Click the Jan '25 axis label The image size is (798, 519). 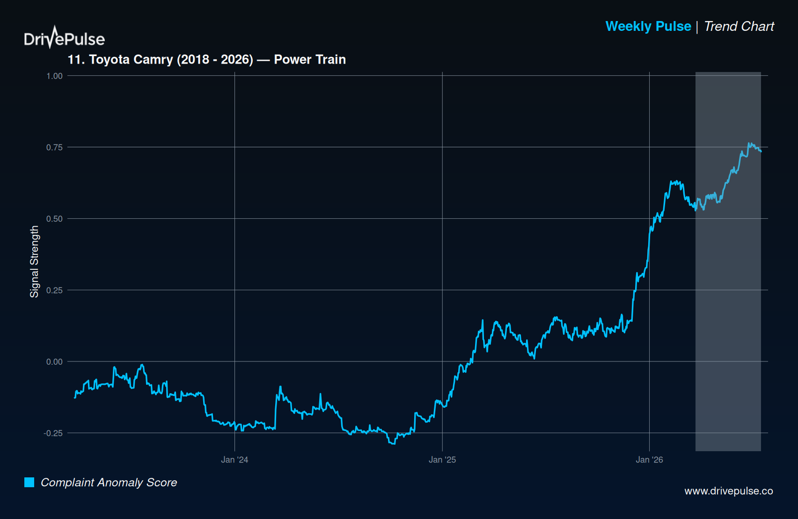[x=442, y=460]
